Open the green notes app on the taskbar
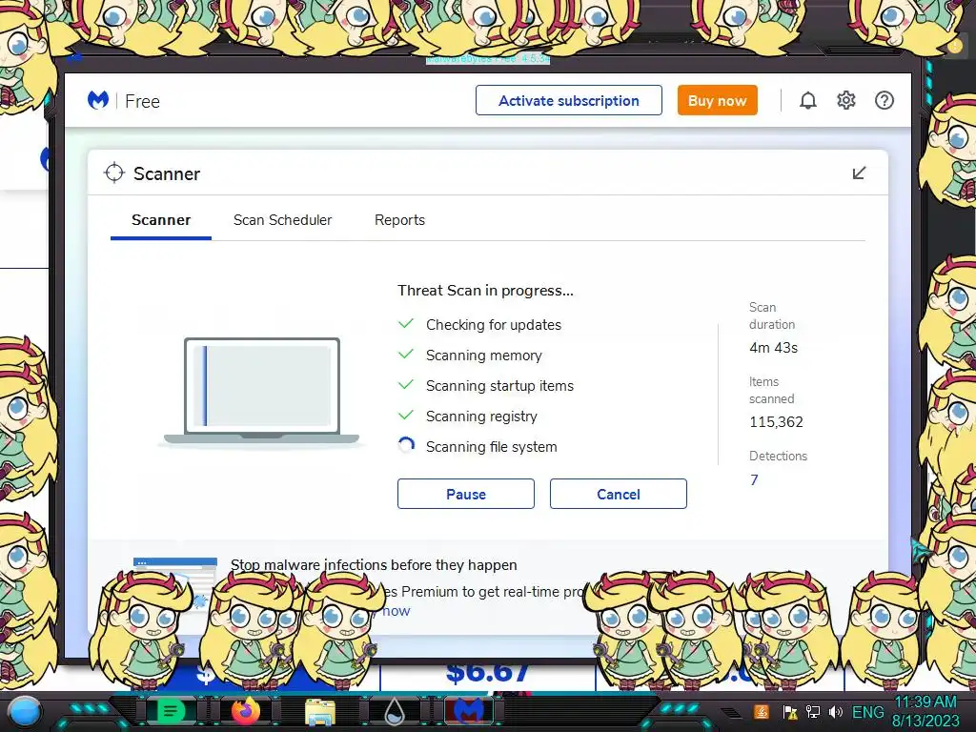 pyautogui.click(x=171, y=711)
